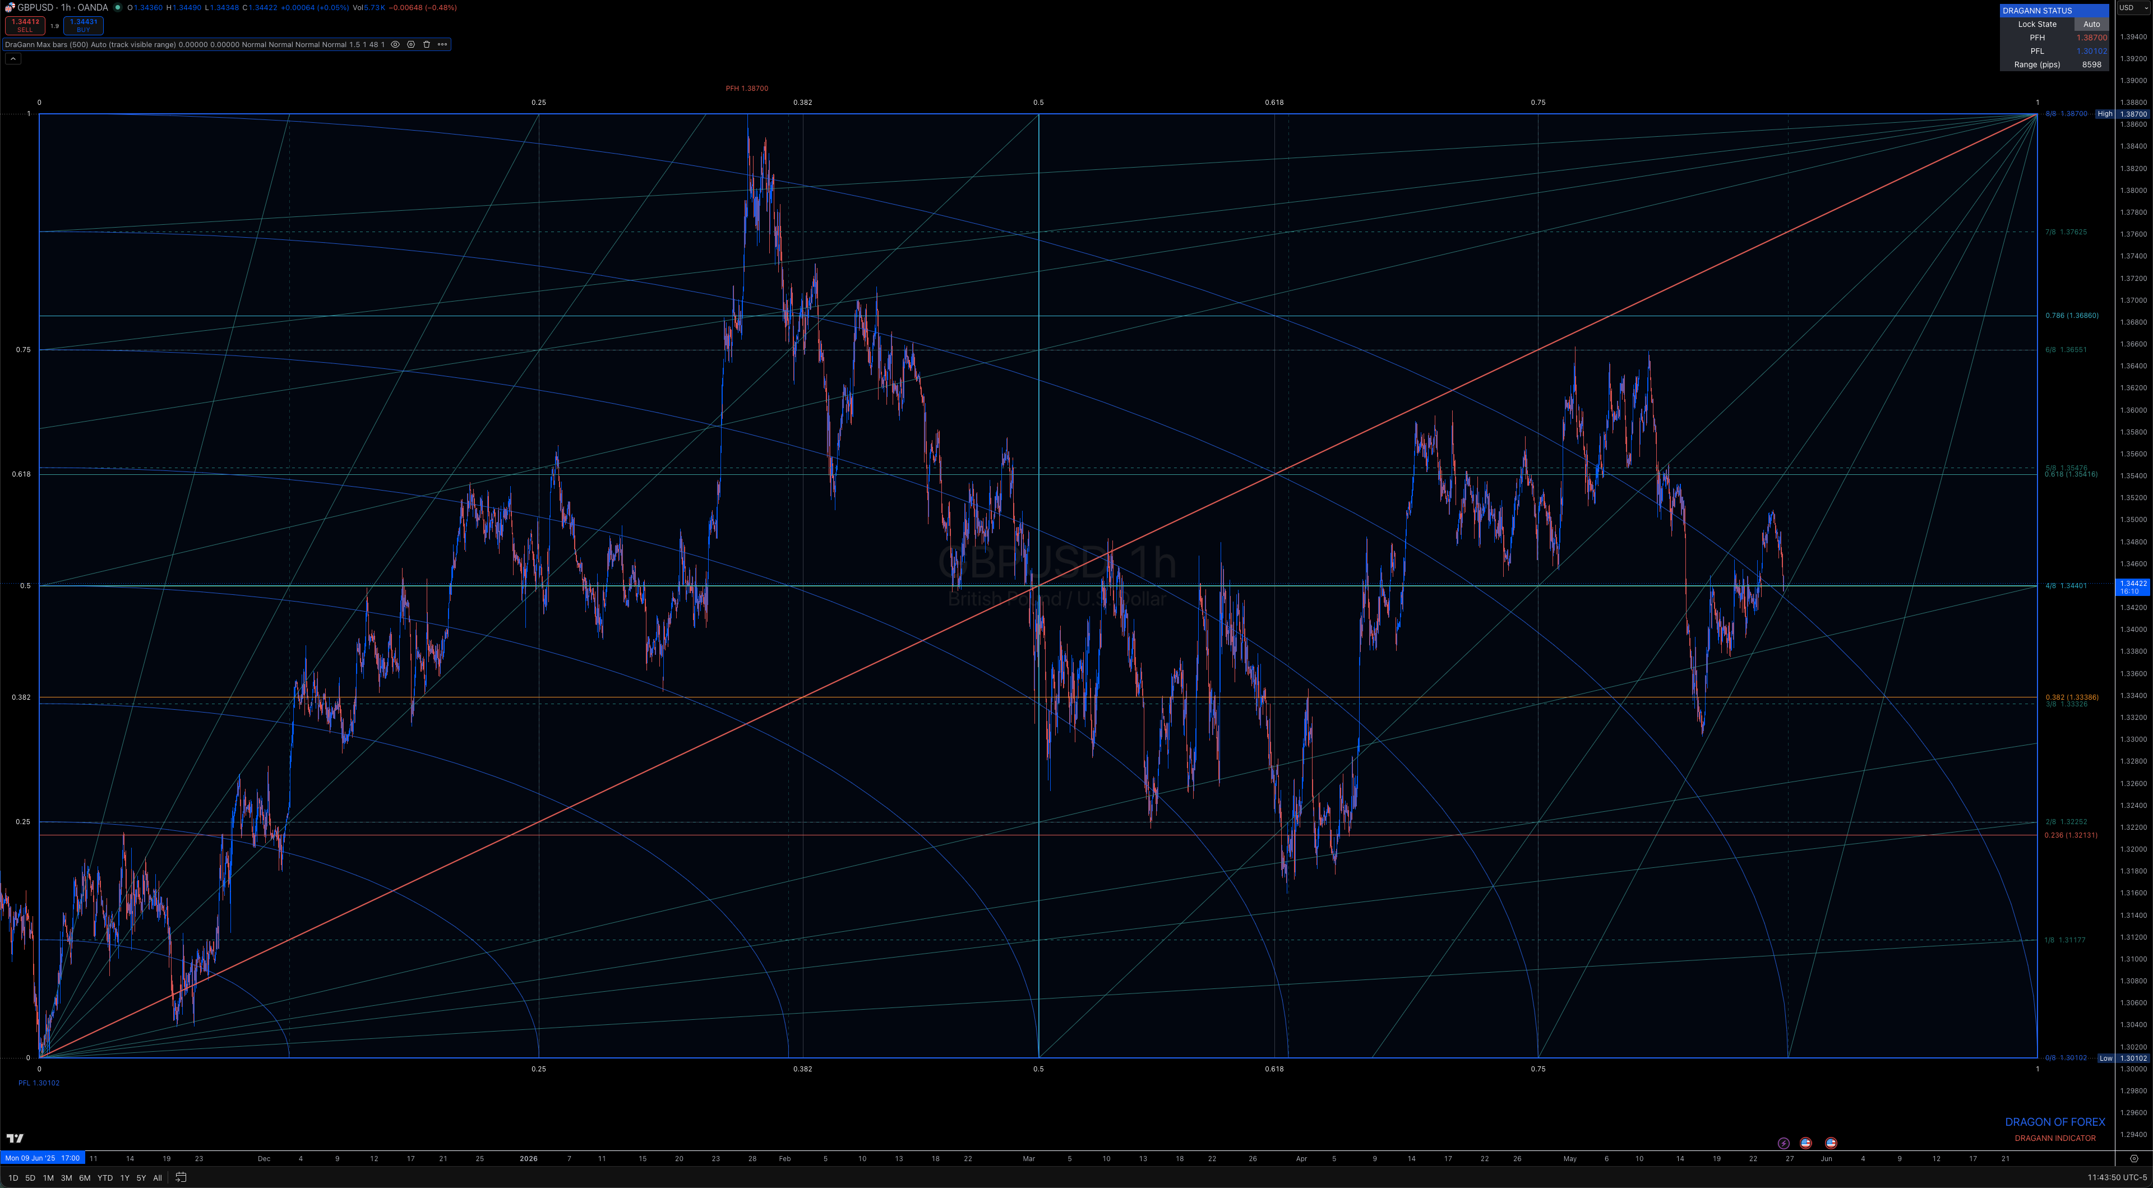Hide the DraGann indicator with eye icon
This screenshot has width=2153, height=1188.
coord(395,44)
